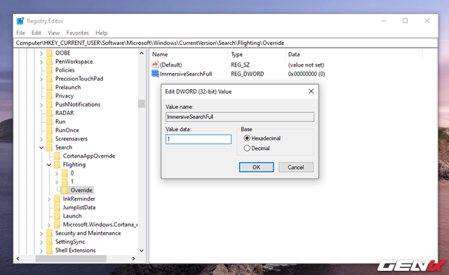
Task: Select the Override folder icon
Action: pyautogui.click(x=65, y=190)
